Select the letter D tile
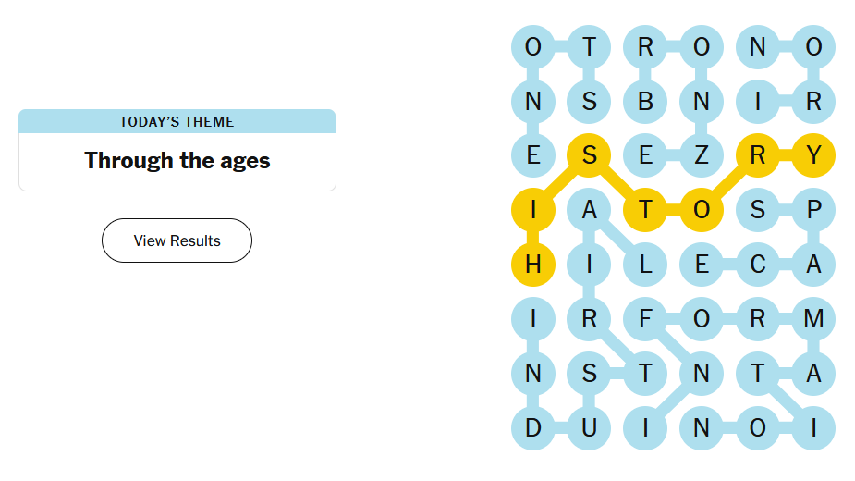 pos(533,428)
